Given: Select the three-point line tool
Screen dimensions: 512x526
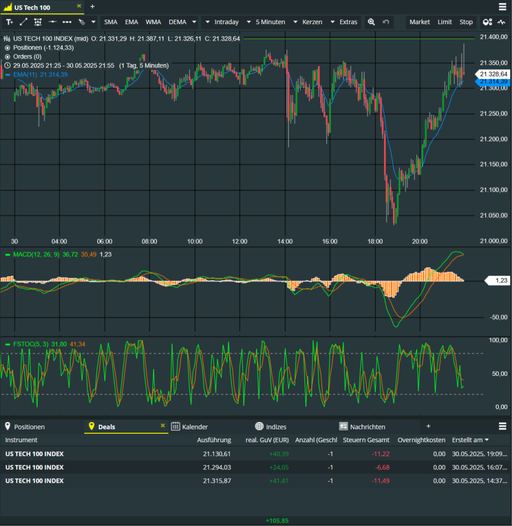Looking at the screenshot, I should (x=67, y=22).
